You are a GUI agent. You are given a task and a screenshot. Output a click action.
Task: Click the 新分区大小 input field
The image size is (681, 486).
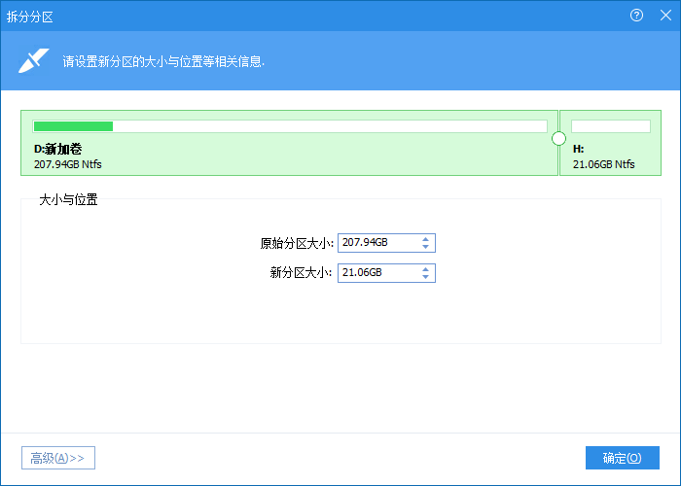[377, 273]
